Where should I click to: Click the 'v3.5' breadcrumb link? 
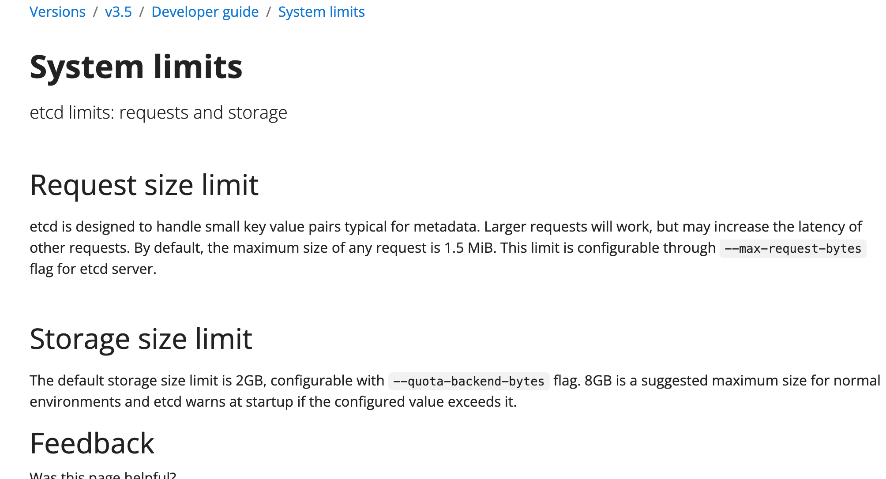pos(118,11)
